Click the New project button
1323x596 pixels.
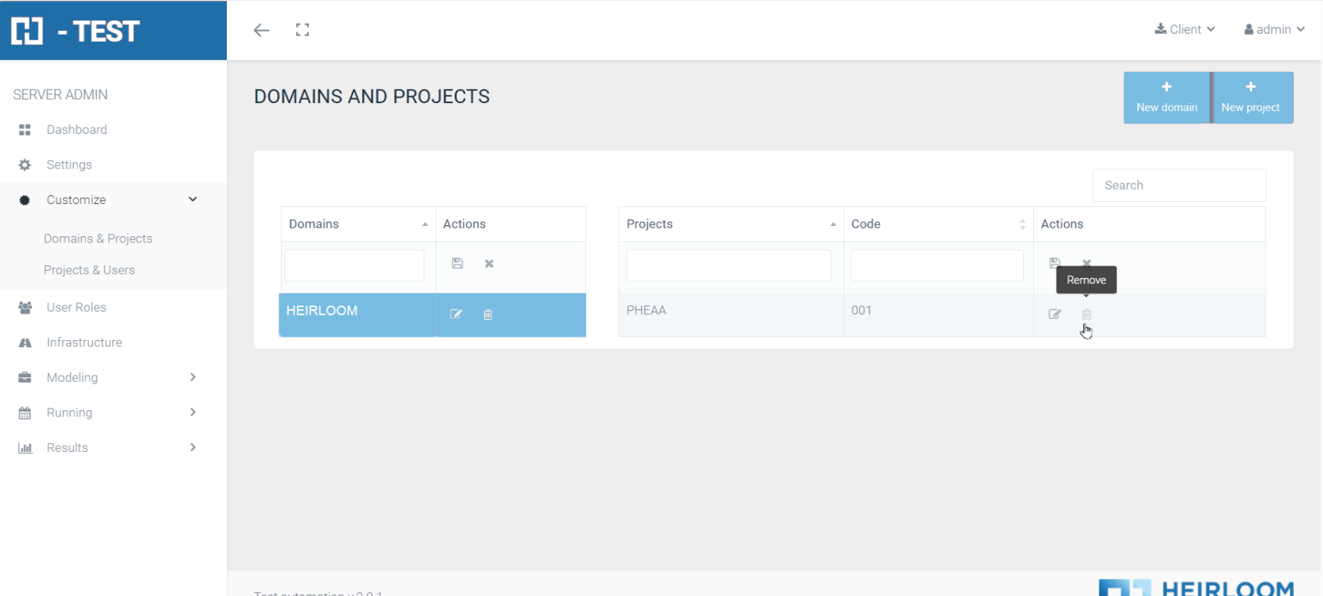pos(1251,98)
